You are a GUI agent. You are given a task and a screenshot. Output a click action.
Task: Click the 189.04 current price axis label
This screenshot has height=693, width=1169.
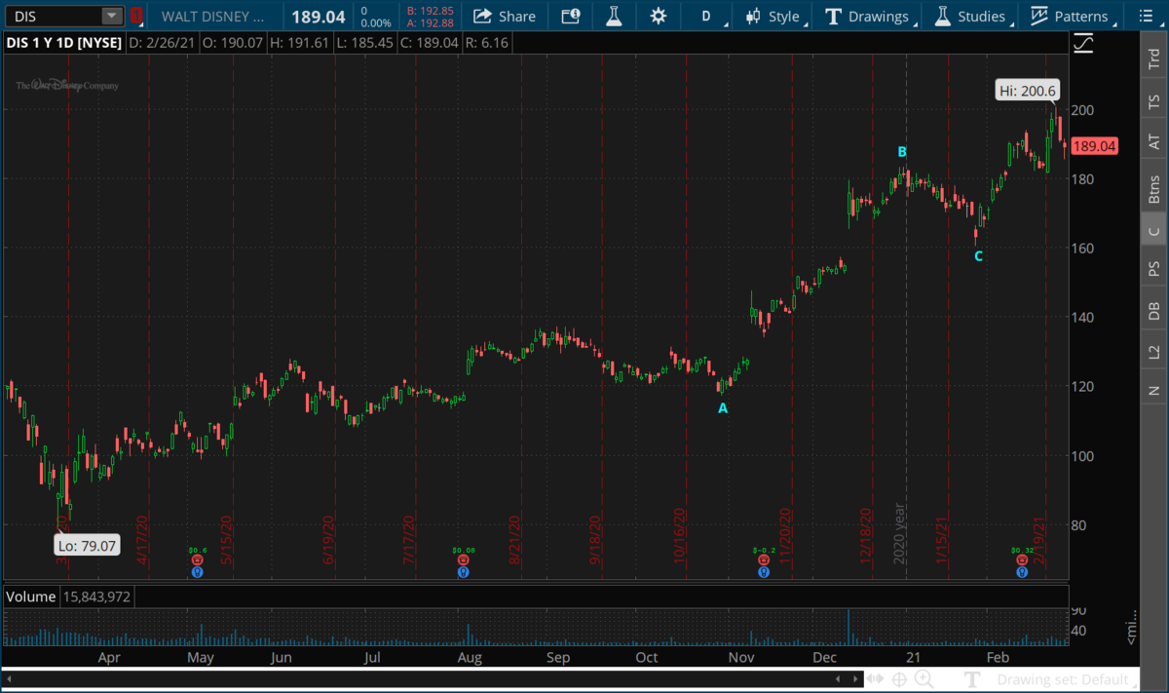tap(1094, 146)
